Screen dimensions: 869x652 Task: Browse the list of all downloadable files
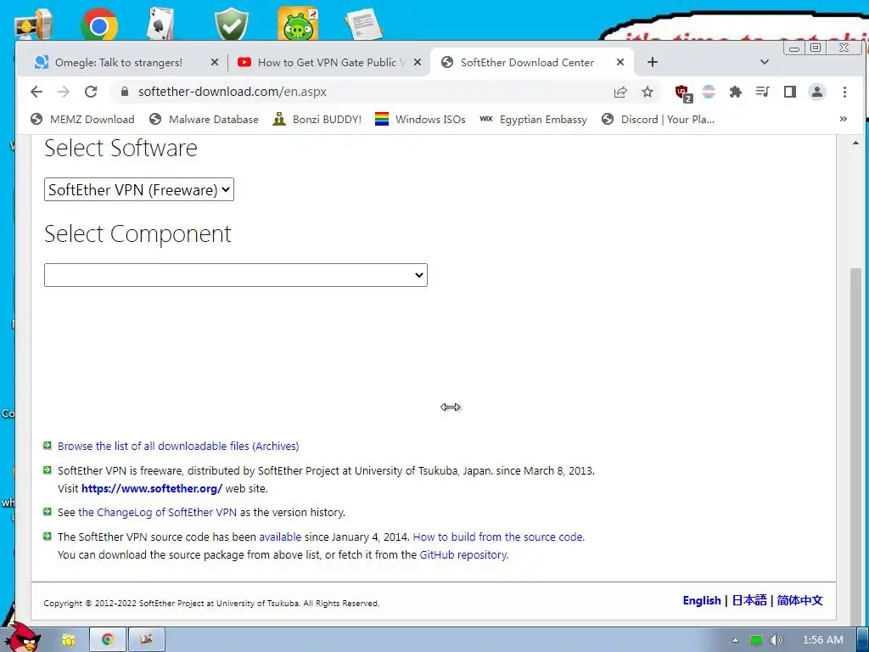(x=178, y=447)
